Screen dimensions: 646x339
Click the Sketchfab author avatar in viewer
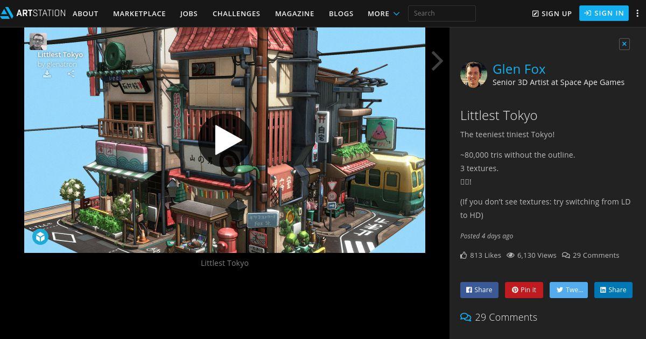click(38, 41)
